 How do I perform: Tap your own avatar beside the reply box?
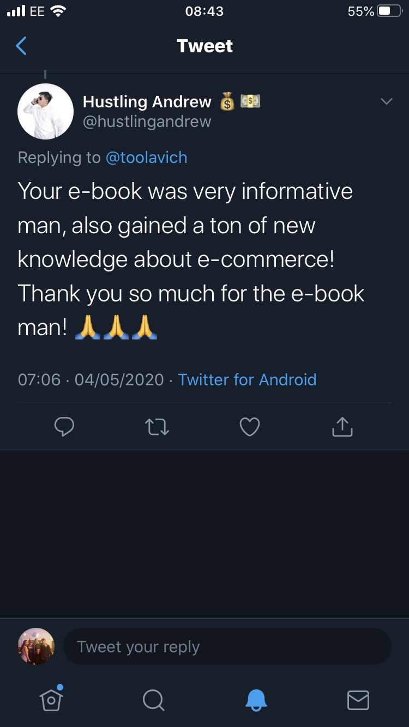tap(36, 646)
